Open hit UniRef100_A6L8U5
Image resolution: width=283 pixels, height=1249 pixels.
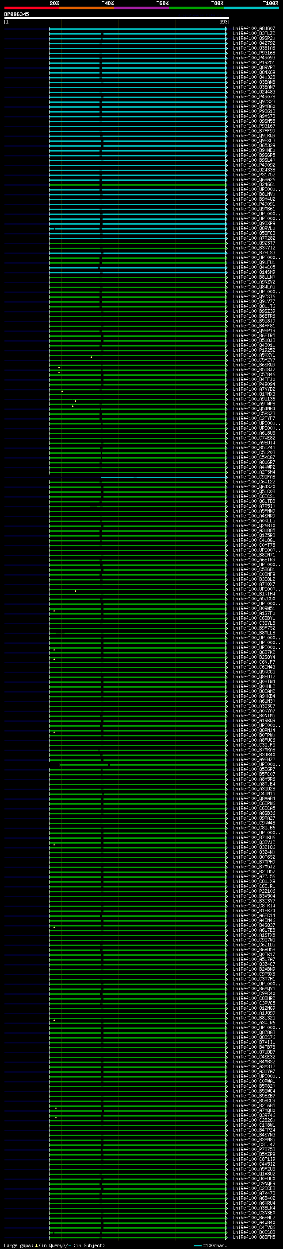point(253,433)
